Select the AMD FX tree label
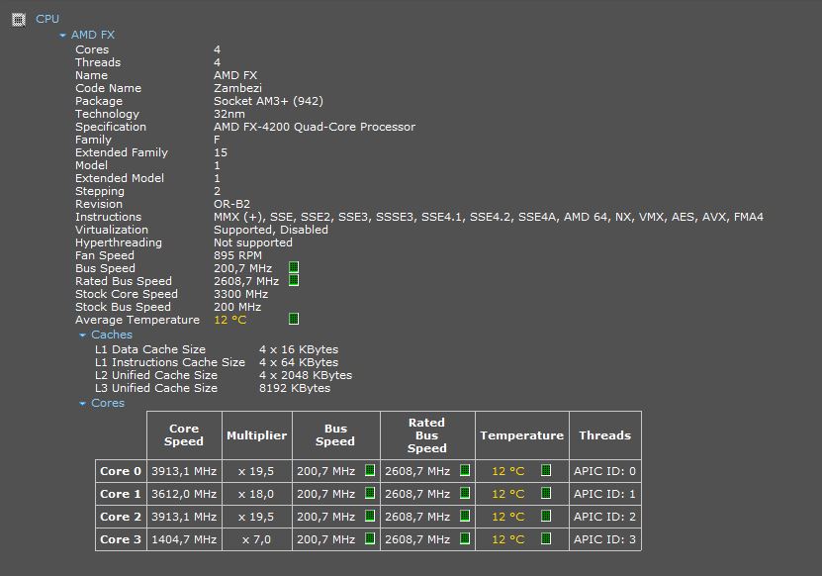This screenshot has width=822, height=576. tap(93, 35)
